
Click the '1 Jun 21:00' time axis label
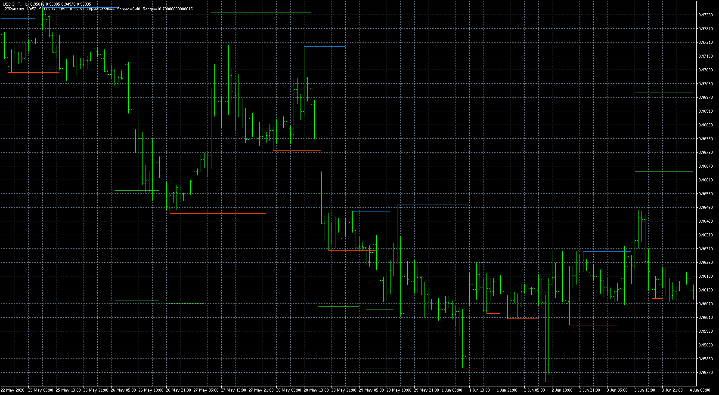[x=508, y=390]
